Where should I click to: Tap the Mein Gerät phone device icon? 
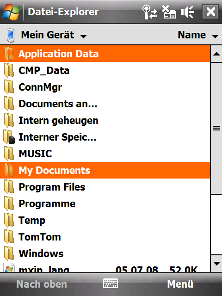10,35
